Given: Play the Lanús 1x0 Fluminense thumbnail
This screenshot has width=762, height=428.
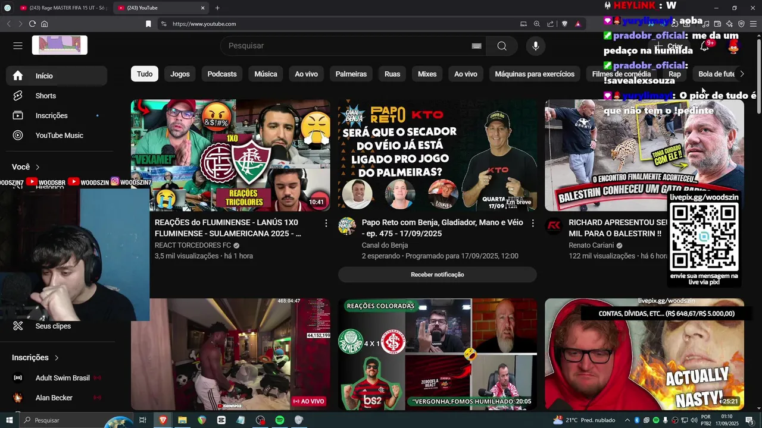Looking at the screenshot, I should pyautogui.click(x=230, y=155).
